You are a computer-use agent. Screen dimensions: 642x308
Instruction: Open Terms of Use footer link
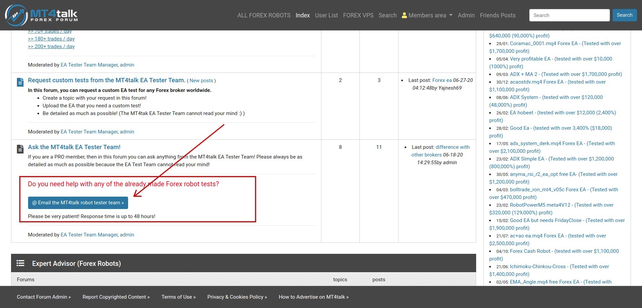click(x=179, y=297)
